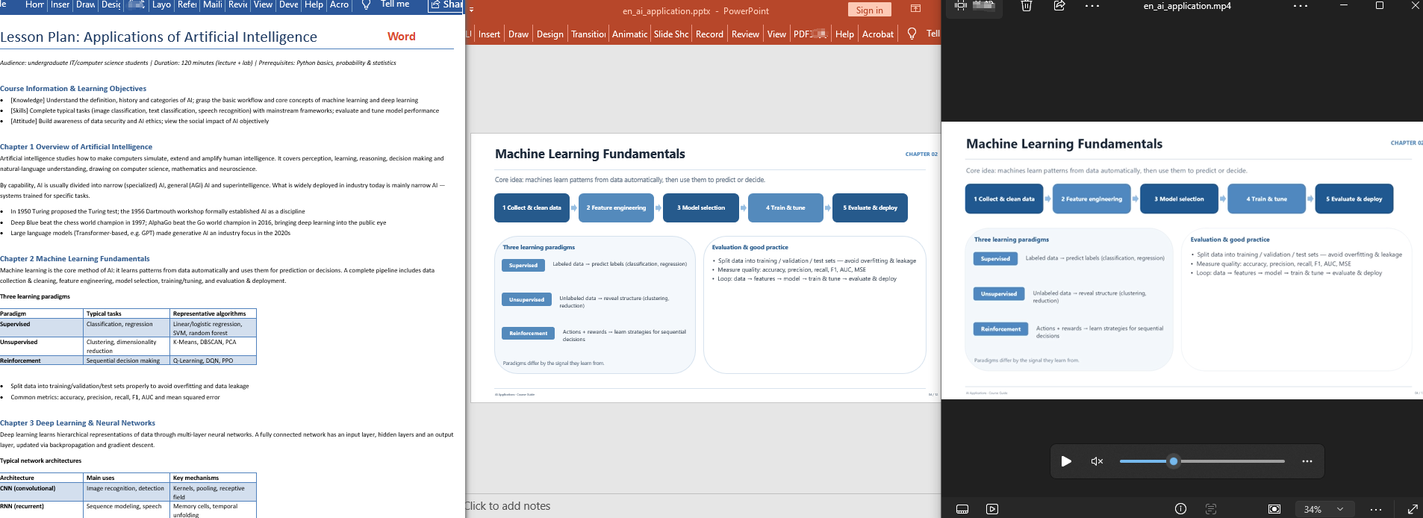Open the Design tab in PowerPoint
Viewport: 1423px width, 518px height.
[x=549, y=34]
